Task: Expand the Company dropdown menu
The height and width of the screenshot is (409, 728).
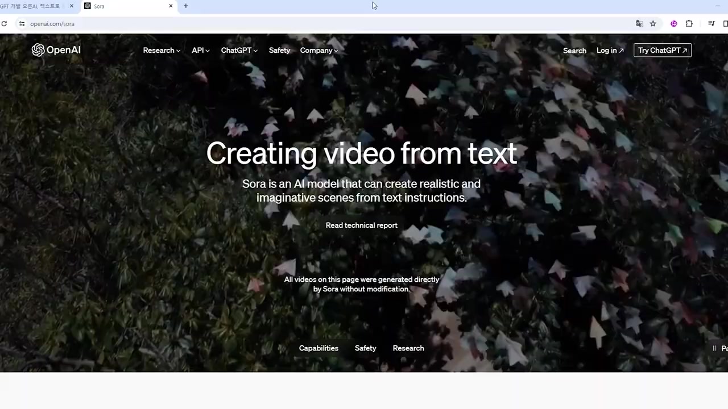Action: click(x=318, y=50)
